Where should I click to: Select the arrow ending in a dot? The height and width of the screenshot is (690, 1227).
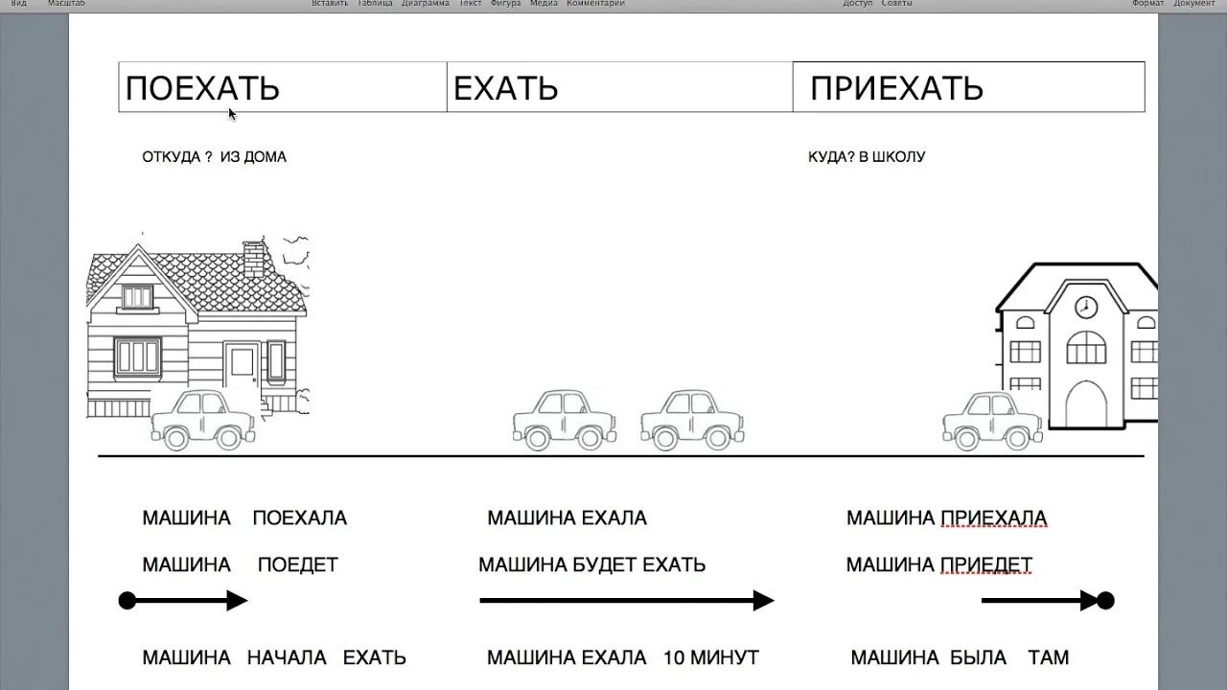pos(1049,601)
